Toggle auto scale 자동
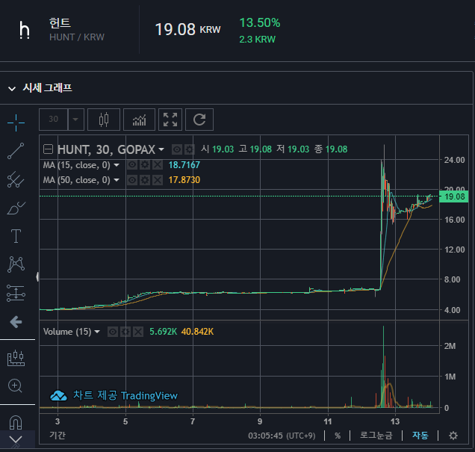The image size is (475, 452). (x=420, y=436)
